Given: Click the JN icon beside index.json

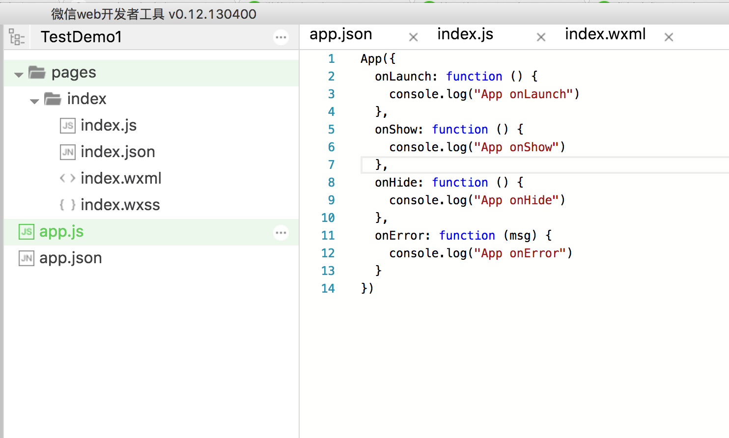Looking at the screenshot, I should (68, 152).
